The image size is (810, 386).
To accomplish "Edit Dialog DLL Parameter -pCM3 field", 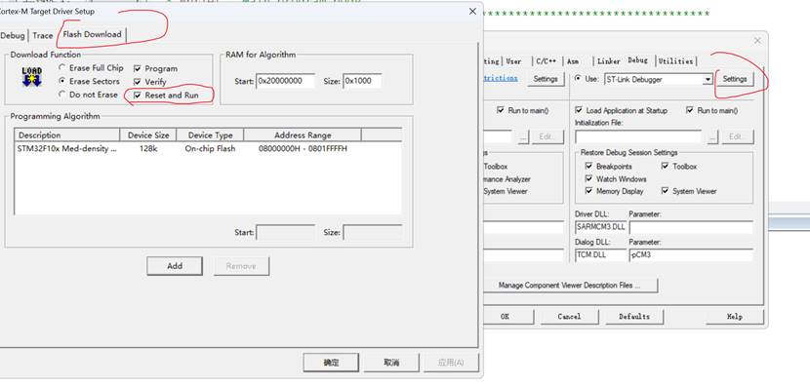I will pos(691,255).
